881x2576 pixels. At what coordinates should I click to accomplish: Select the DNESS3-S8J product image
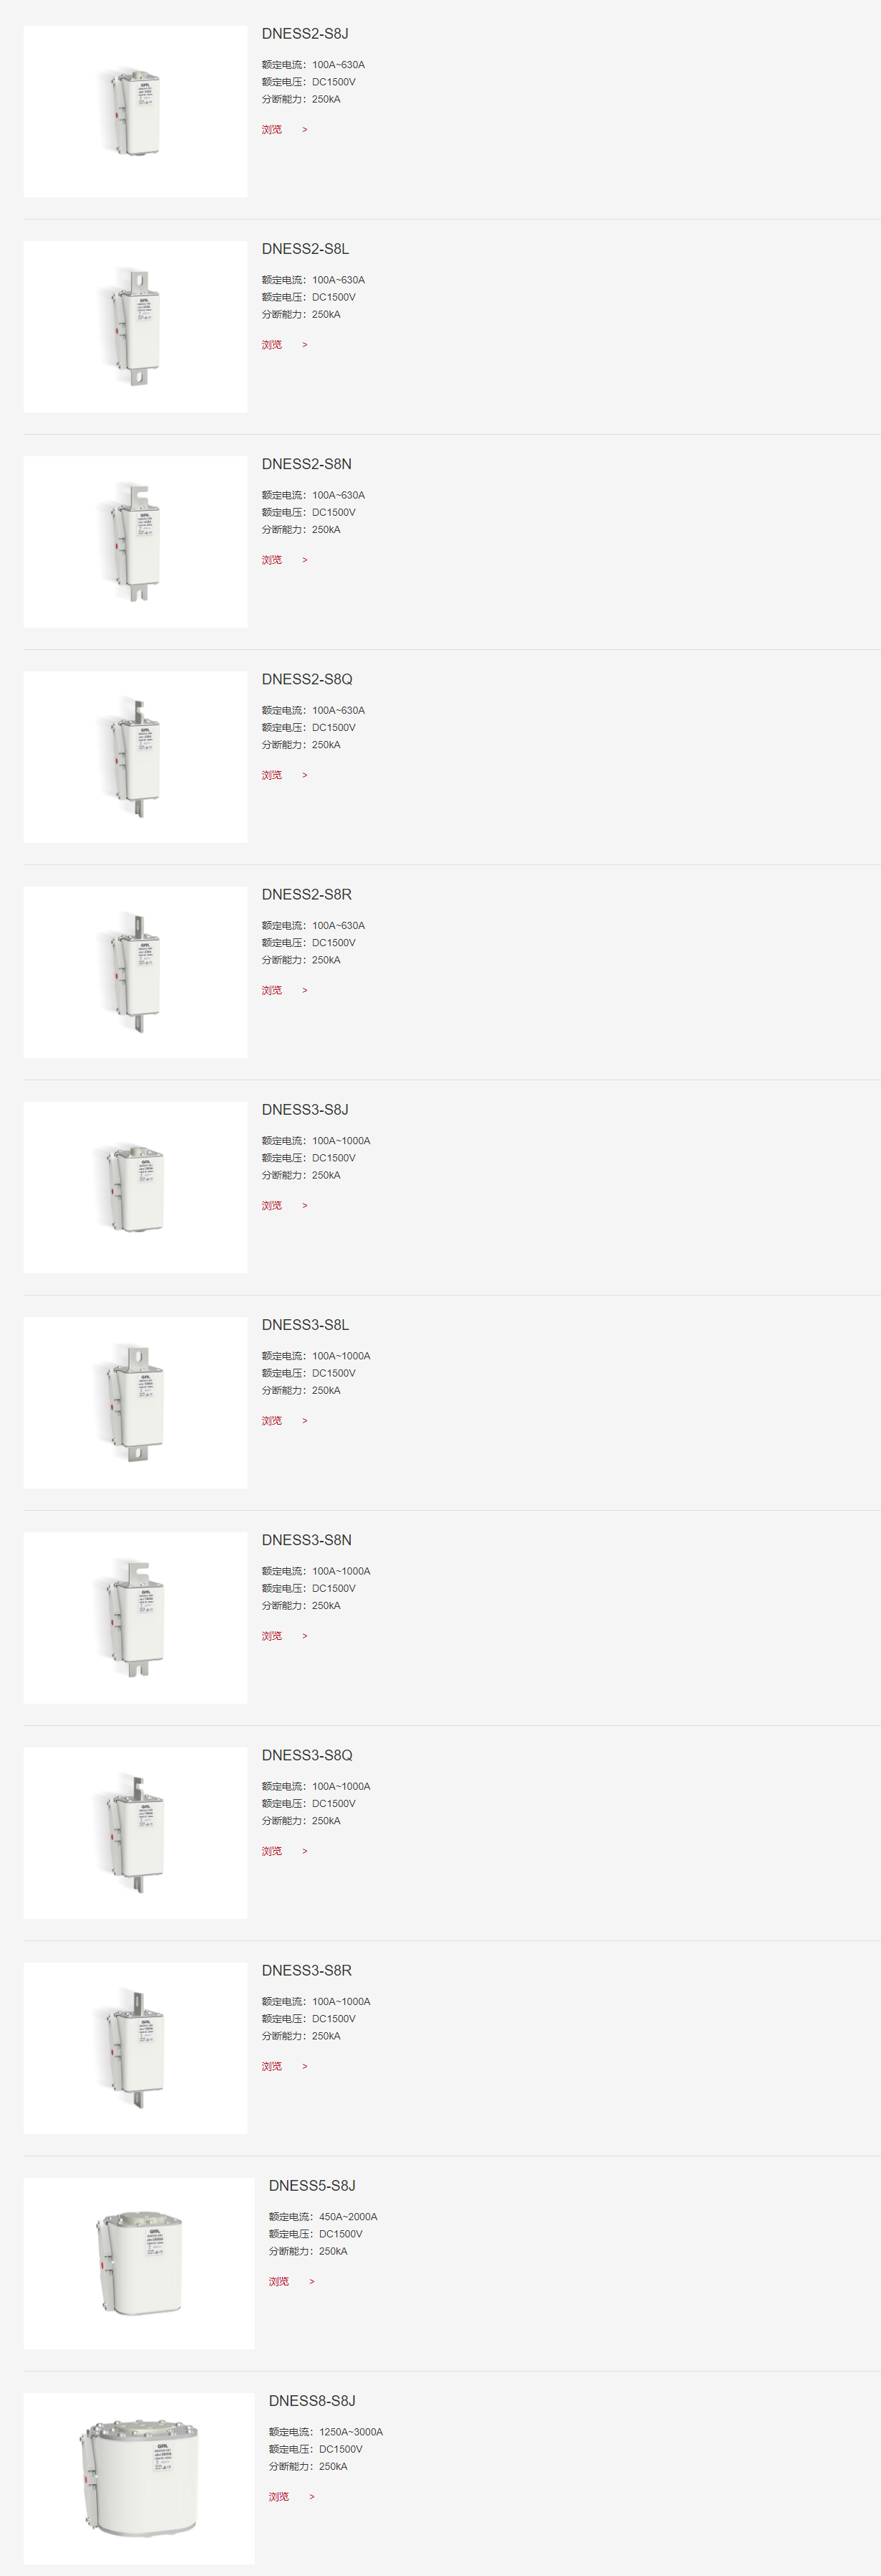135,1187
